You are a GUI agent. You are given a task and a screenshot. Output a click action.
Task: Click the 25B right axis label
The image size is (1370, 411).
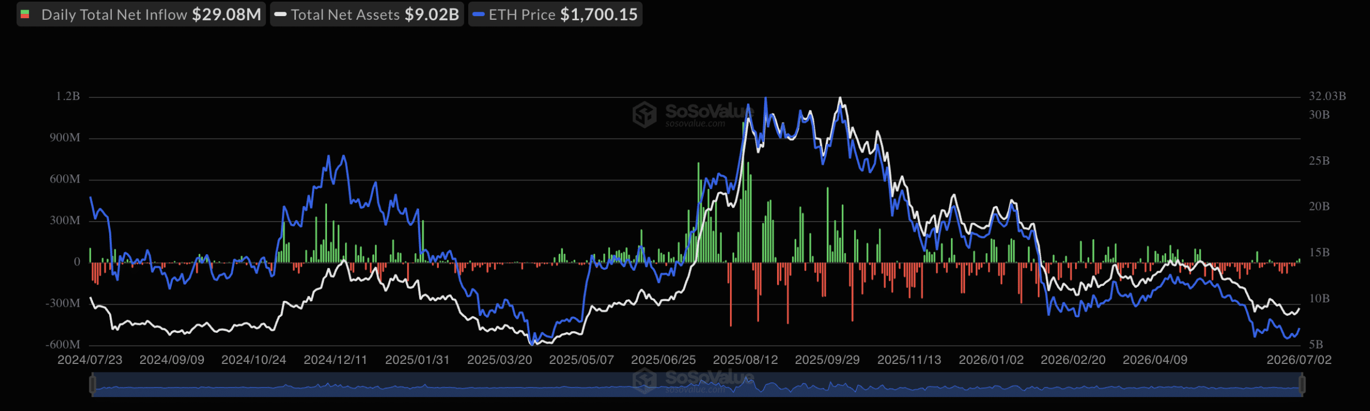coord(1319,161)
